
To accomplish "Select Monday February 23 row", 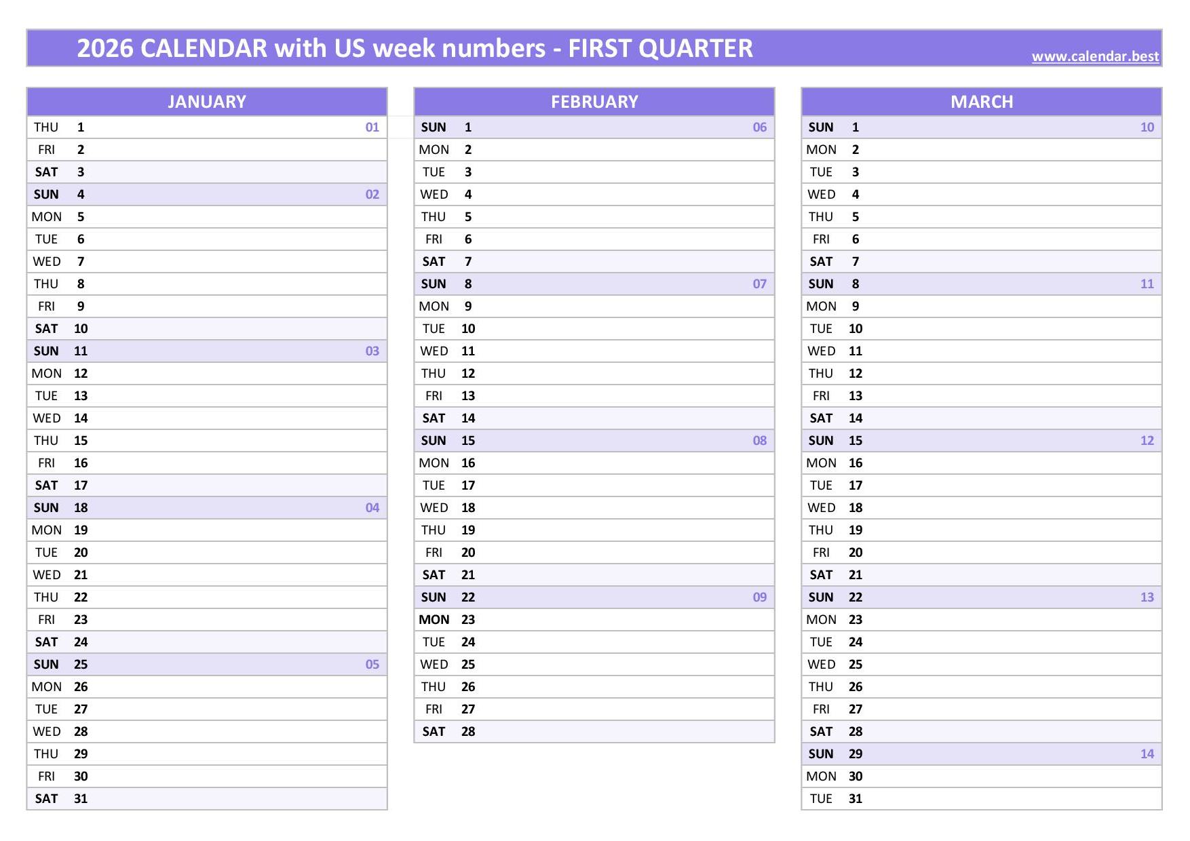I will [x=594, y=620].
